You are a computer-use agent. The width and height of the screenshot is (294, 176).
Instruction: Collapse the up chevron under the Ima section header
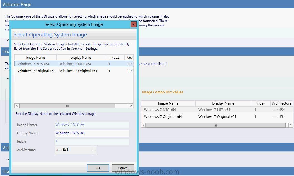(8, 79)
